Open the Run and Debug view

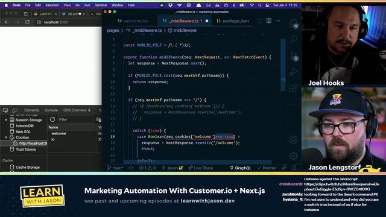294,72
